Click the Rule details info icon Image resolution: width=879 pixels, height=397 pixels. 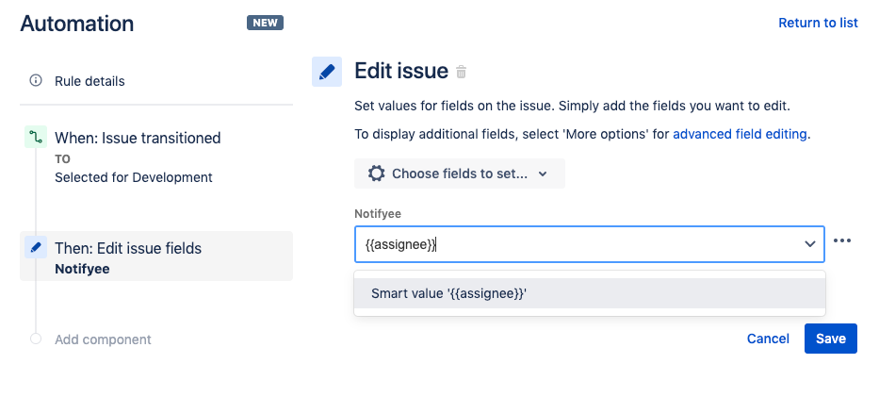click(x=36, y=81)
